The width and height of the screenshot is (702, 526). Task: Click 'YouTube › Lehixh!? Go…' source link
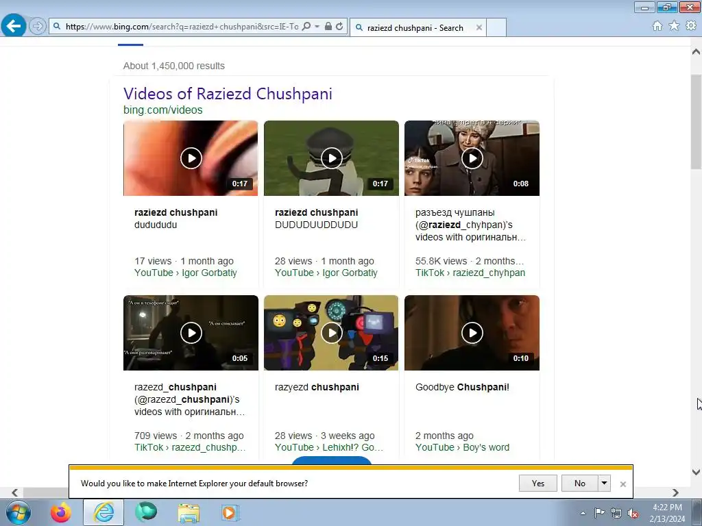(329, 447)
